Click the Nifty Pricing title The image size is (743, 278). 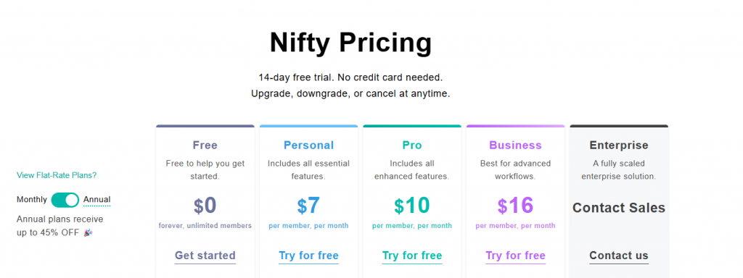(x=350, y=43)
